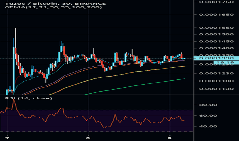This screenshot has width=239, height=141.
Task: Click the 0.0001450 price axis label
Action: click(216, 41)
